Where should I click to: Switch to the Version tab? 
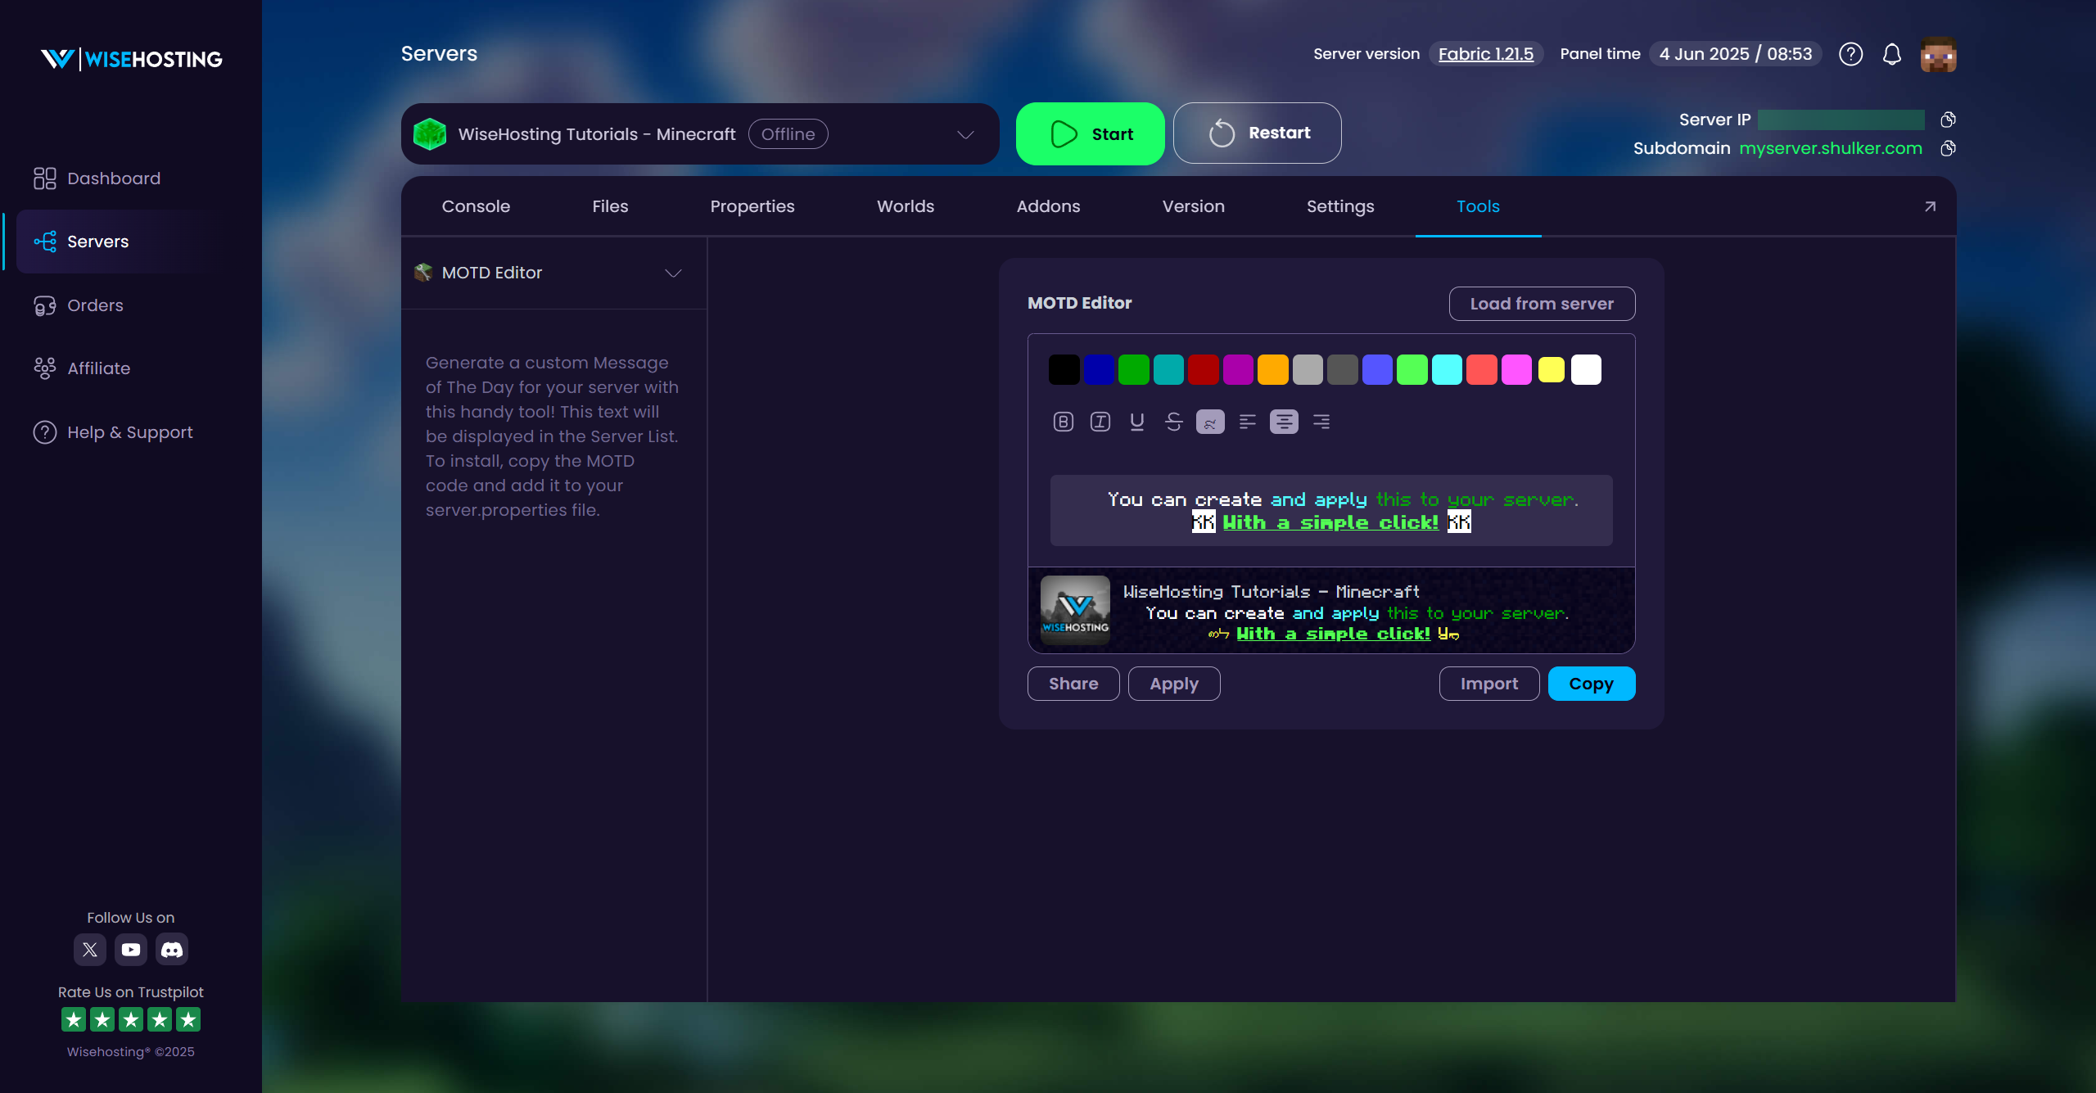click(x=1194, y=206)
